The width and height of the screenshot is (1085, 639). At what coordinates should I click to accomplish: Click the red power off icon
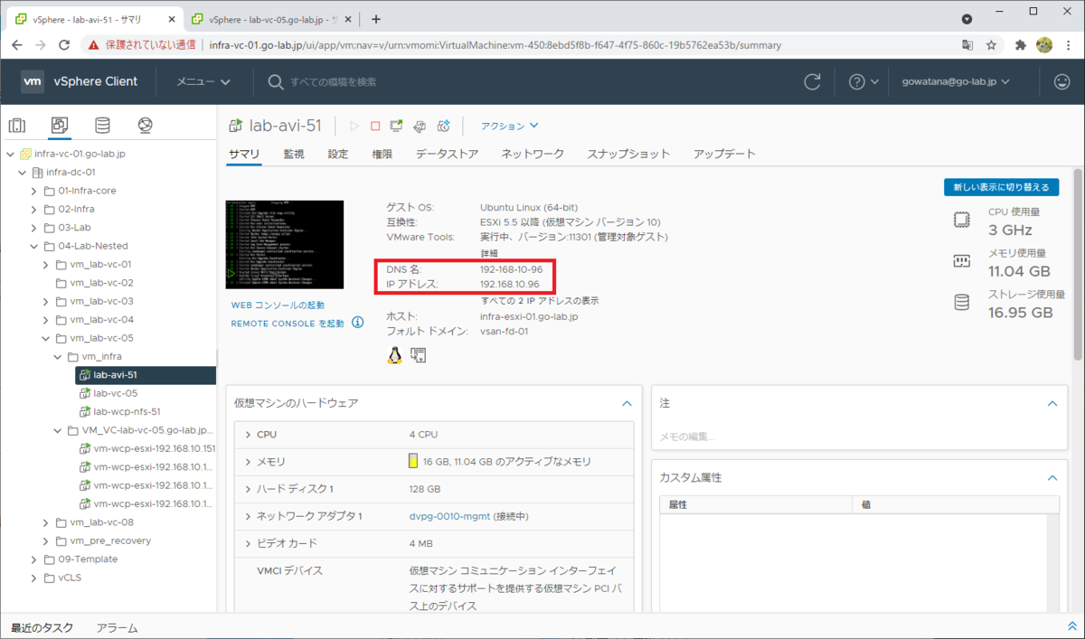tap(375, 126)
